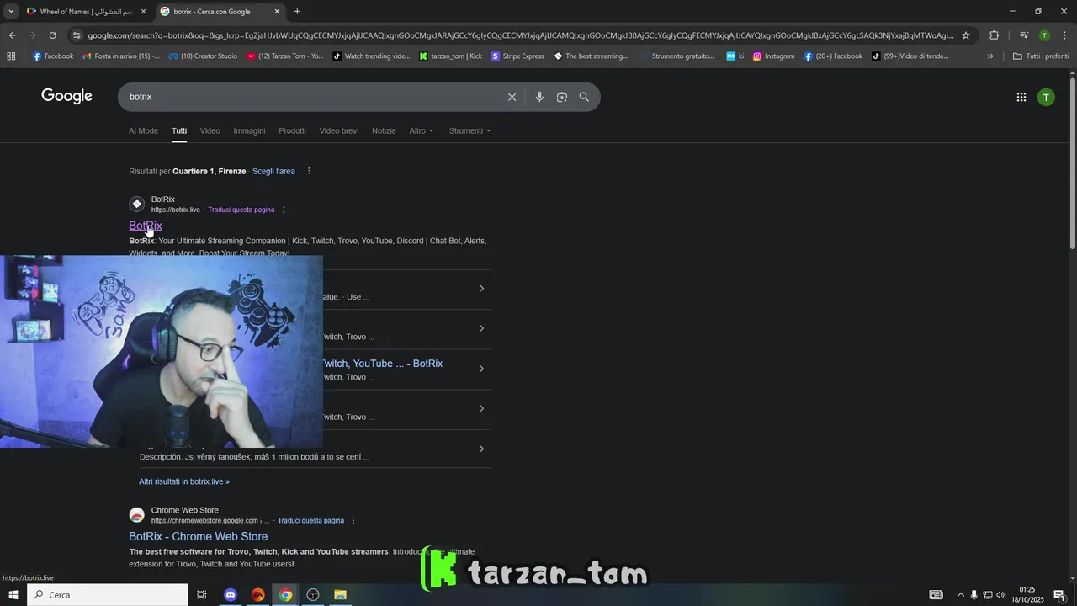The width and height of the screenshot is (1077, 606).
Task: Switch to Prodotti results tab
Action: (x=292, y=130)
